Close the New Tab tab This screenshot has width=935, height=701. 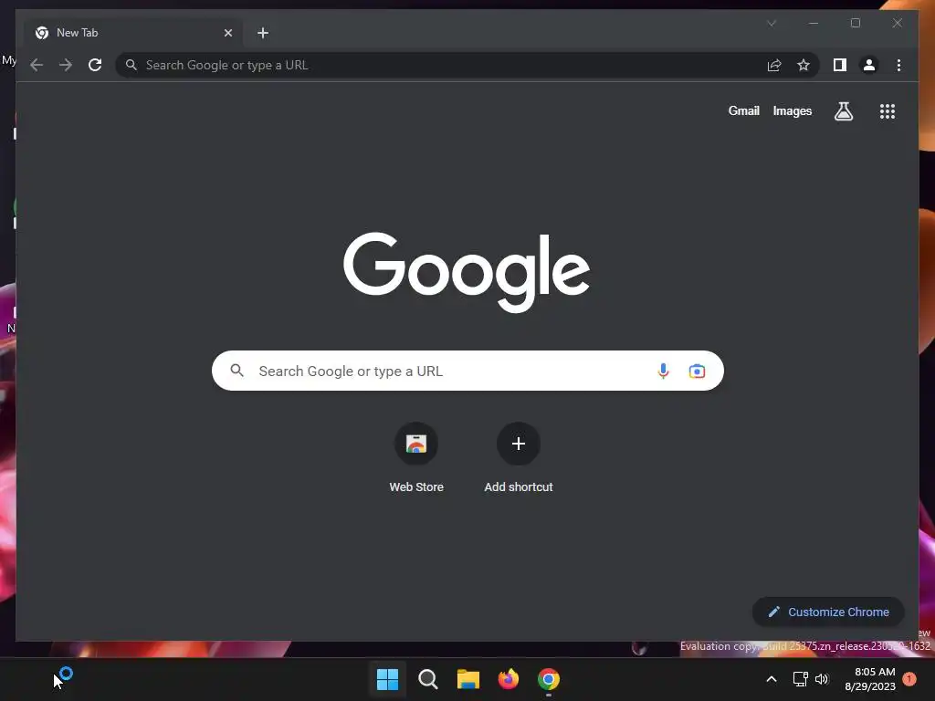pyautogui.click(x=227, y=33)
